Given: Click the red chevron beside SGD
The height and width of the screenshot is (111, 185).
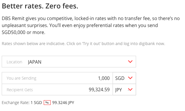Looking at the screenshot, I should 130,78.
